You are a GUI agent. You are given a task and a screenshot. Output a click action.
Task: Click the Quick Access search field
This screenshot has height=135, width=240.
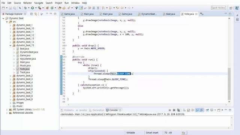[x=218, y=8]
